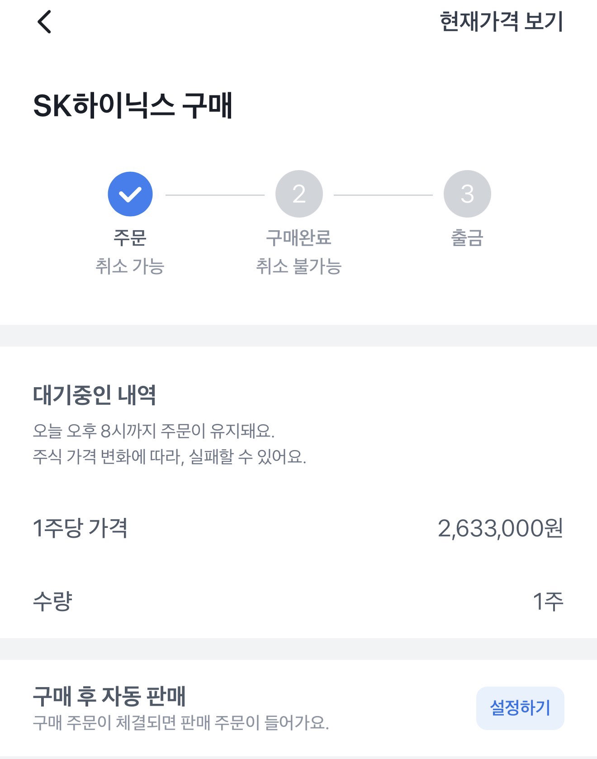The image size is (597, 759).
Task: Click the 구매완료 step label
Action: coord(298,238)
